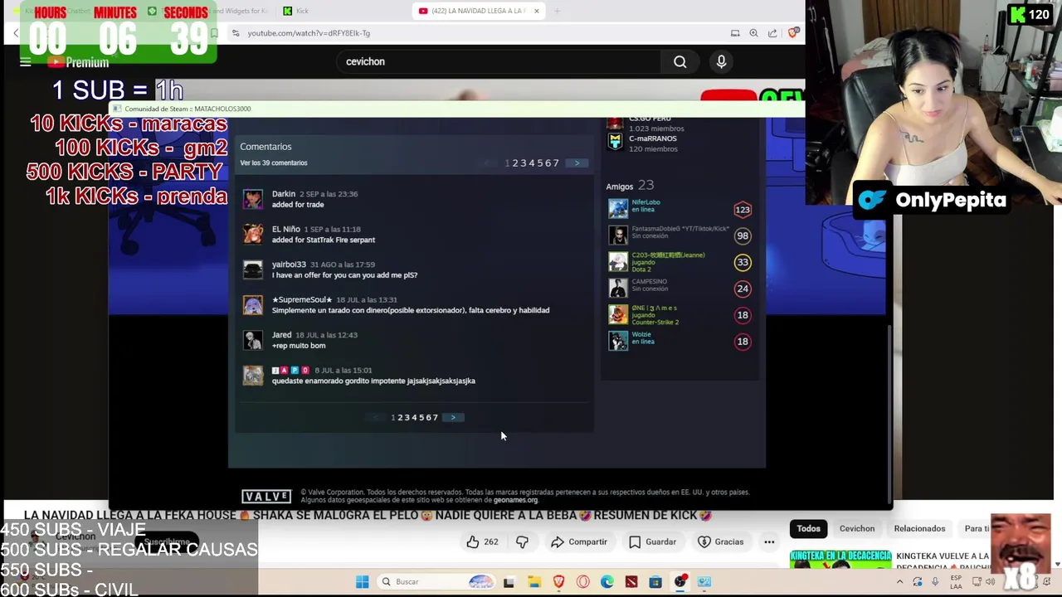The image size is (1062, 597).
Task: Open the Windows Start button
Action: pyautogui.click(x=362, y=581)
